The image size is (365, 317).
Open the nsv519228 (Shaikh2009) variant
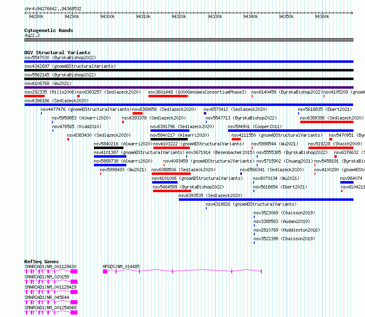335,144
